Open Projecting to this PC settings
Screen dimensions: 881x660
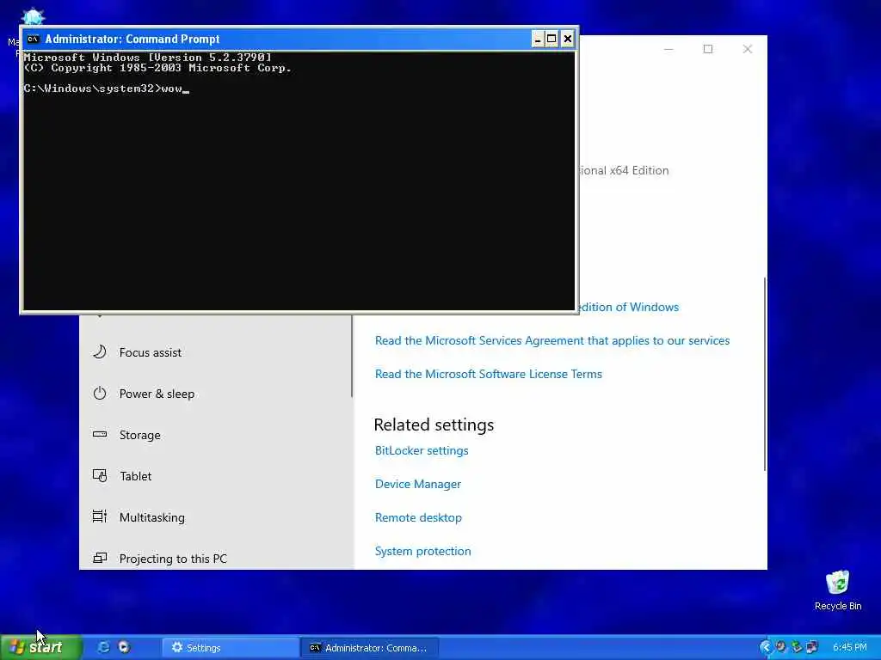(215, 559)
